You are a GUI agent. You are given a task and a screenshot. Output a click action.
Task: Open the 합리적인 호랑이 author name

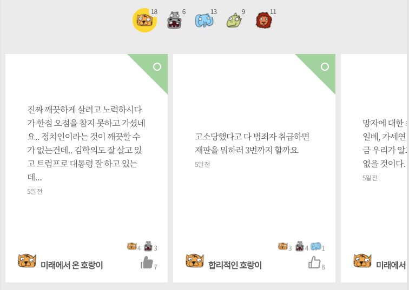coord(235,265)
